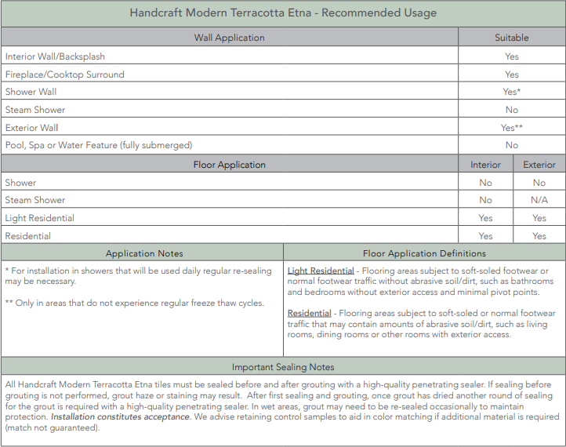Click the italic Installation constitutes acceptance text
The image size is (566, 447).
point(120,417)
